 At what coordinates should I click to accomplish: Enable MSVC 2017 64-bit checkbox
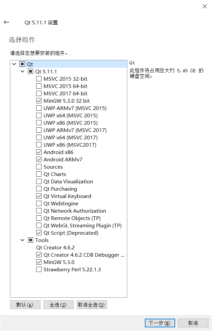point(39,94)
